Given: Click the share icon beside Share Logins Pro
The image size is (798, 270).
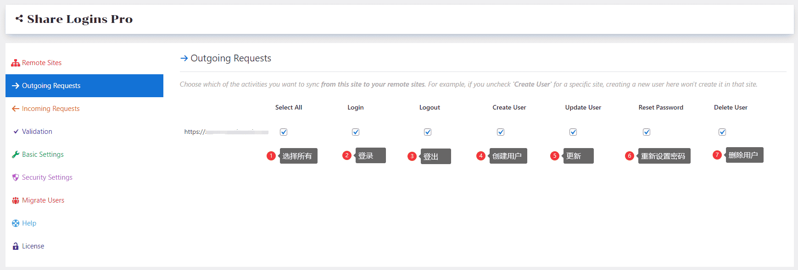Looking at the screenshot, I should tap(19, 19).
